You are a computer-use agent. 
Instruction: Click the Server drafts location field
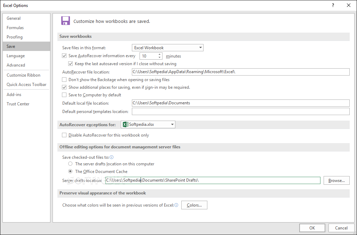pyautogui.click(x=213, y=180)
